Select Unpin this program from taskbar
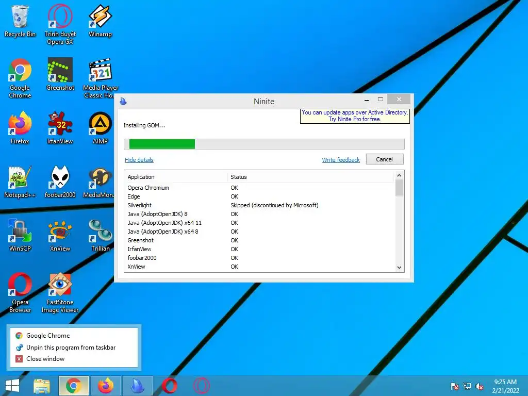Image resolution: width=528 pixels, height=396 pixels. click(x=74, y=347)
